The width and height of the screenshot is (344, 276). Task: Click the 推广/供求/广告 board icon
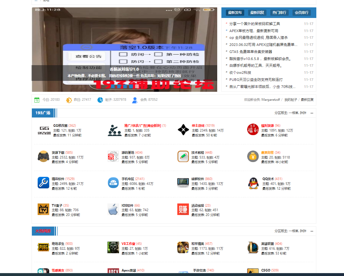coord(115,130)
